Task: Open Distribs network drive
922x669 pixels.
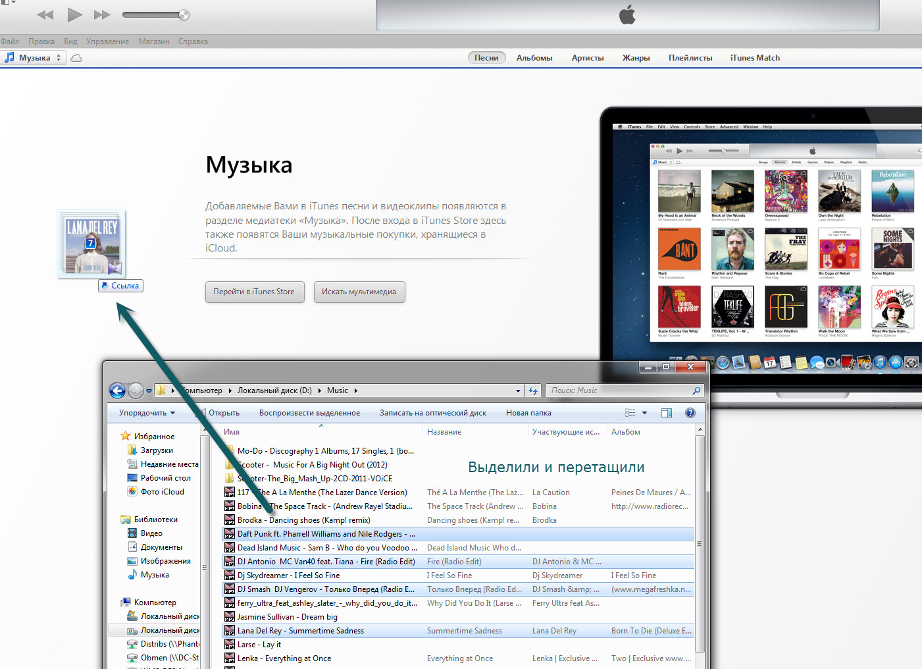Action: coord(163,644)
